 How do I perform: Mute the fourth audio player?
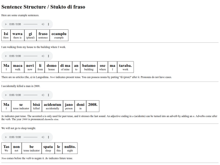click(x=43, y=137)
